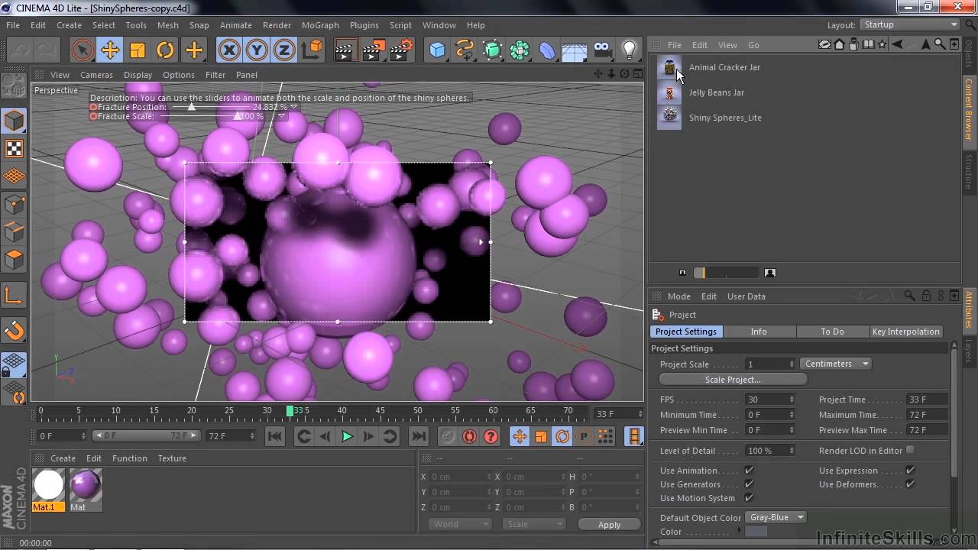Toggle the Enable Snap magnet icon

(14, 331)
